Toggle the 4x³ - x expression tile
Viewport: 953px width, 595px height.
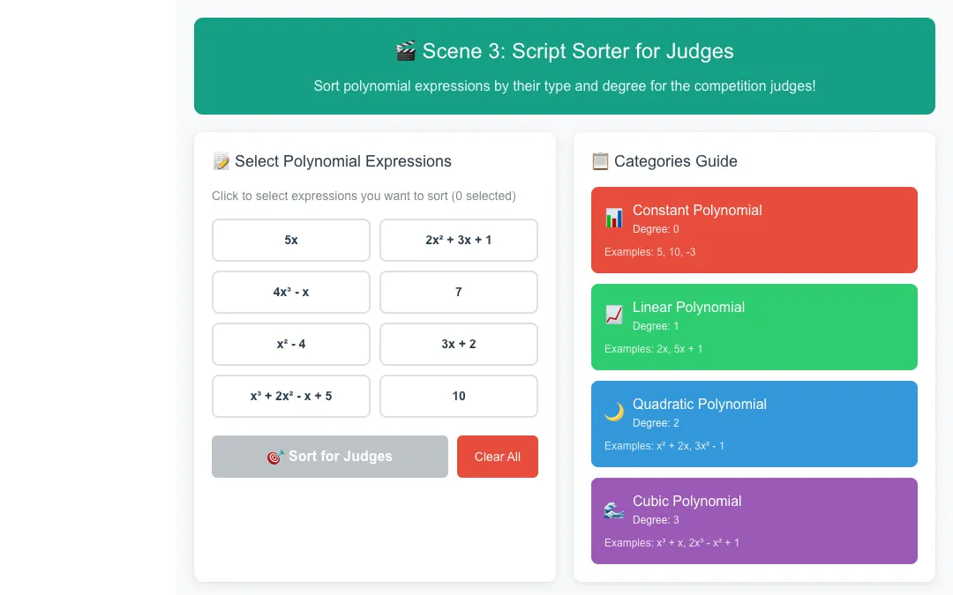(291, 292)
